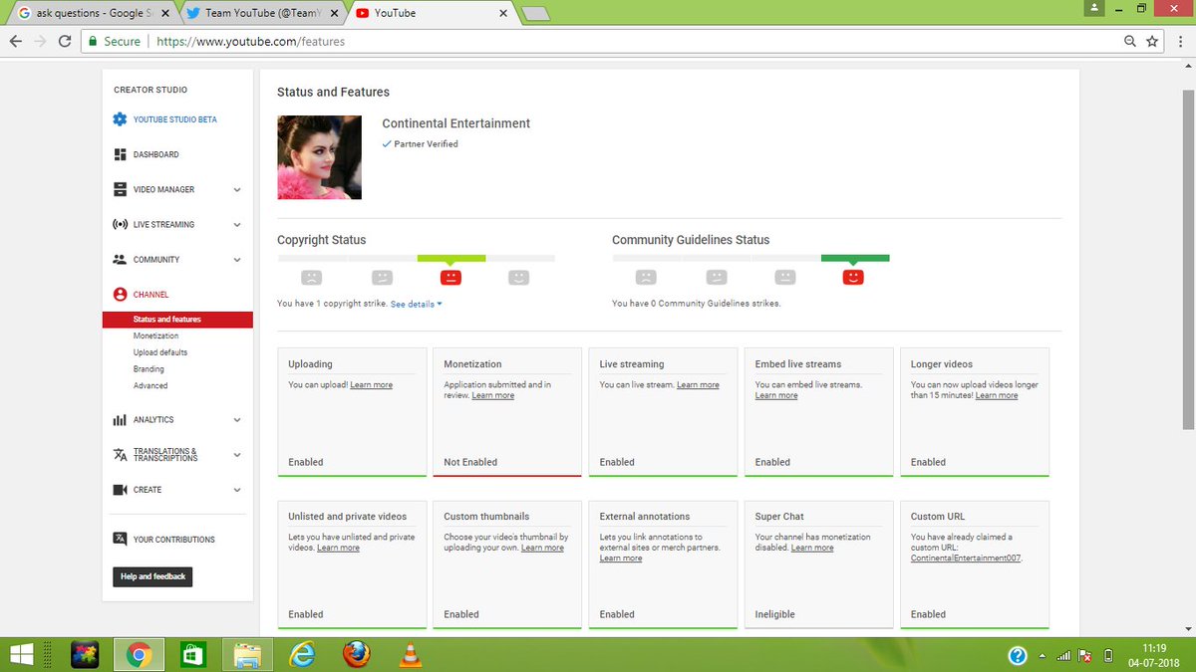Open the Windows Store taskbar icon
Image resolution: width=1196 pixels, height=672 pixels.
point(192,654)
